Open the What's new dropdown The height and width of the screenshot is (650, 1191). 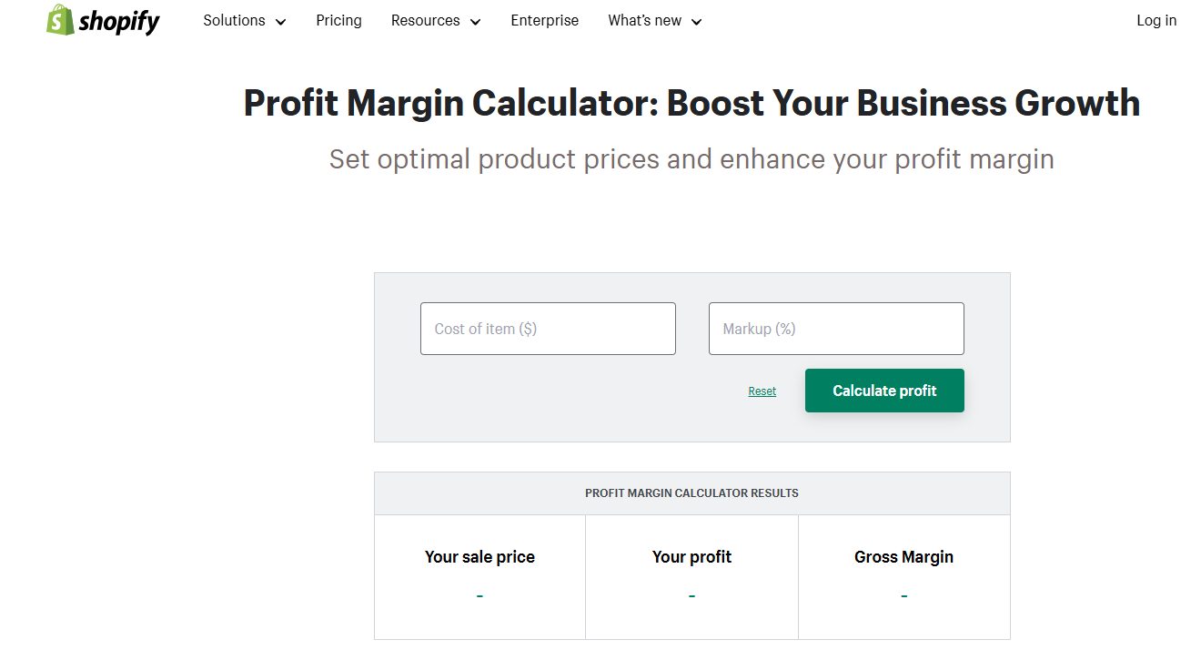point(643,20)
